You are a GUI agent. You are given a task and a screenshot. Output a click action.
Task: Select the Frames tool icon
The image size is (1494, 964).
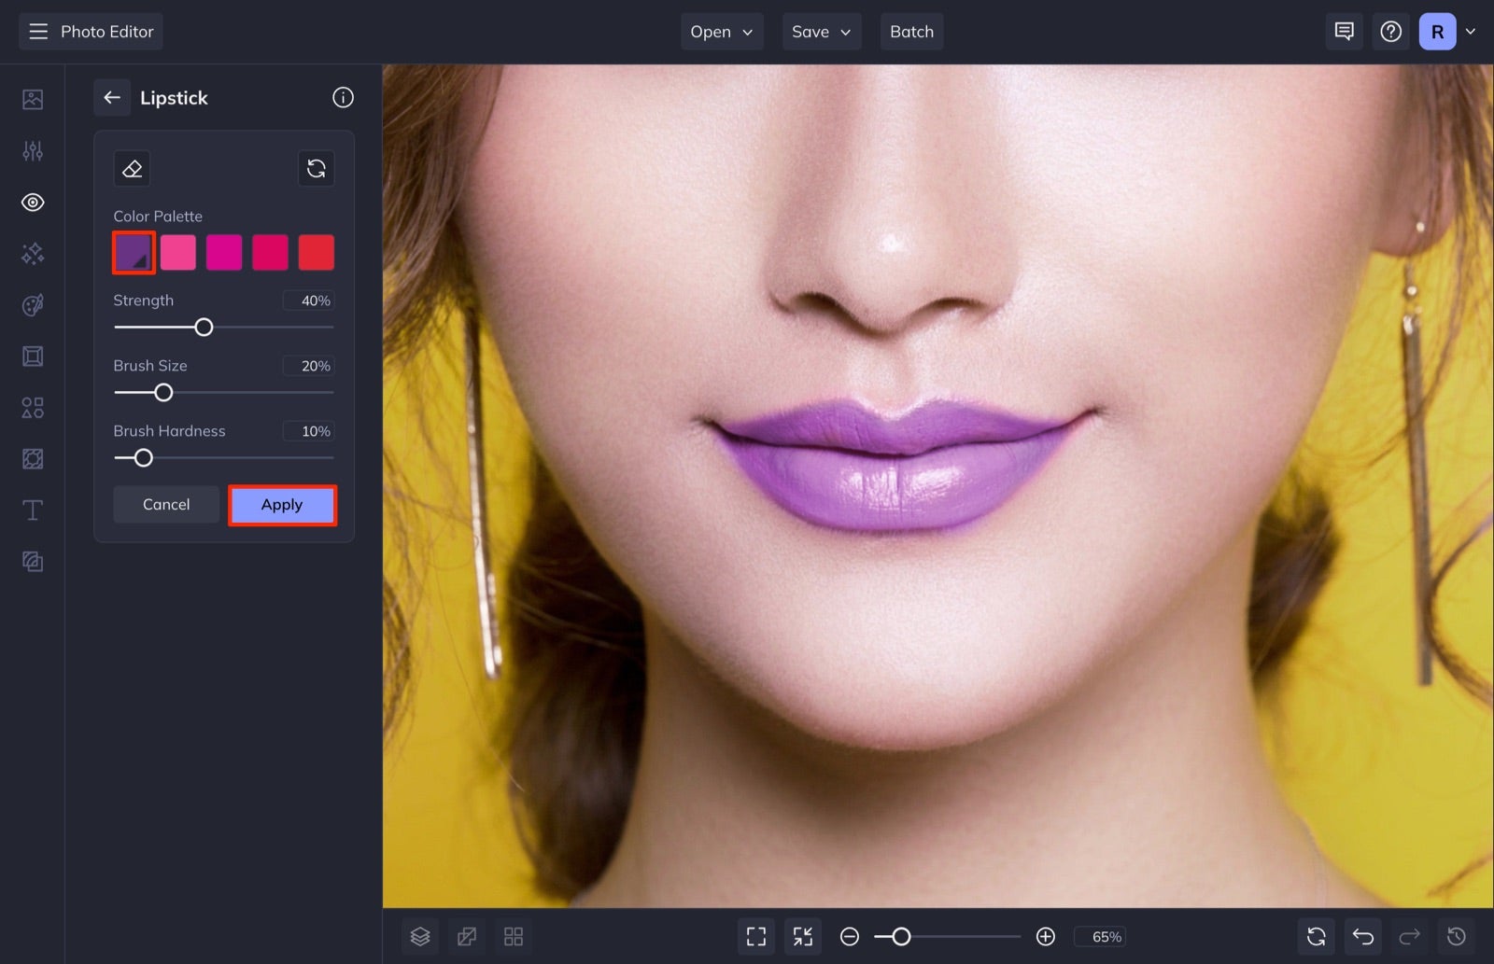32,356
